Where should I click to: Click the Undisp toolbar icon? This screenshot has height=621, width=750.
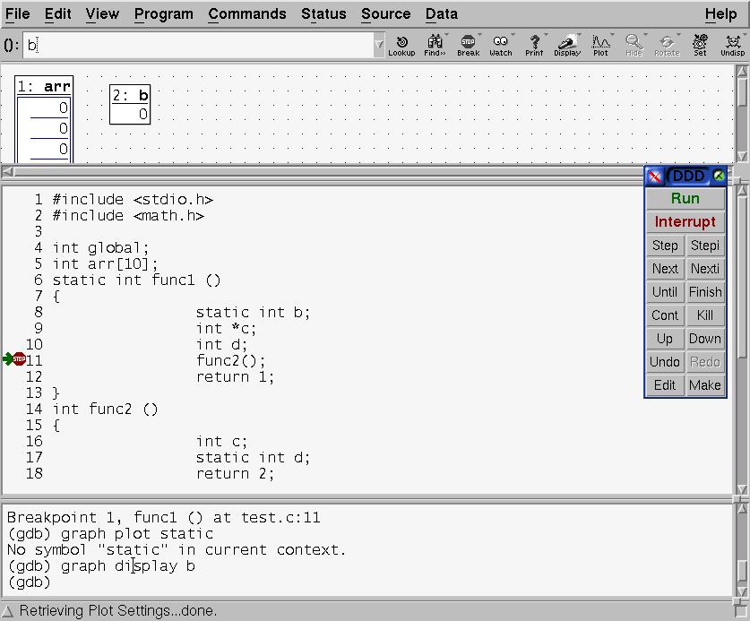coord(733,46)
